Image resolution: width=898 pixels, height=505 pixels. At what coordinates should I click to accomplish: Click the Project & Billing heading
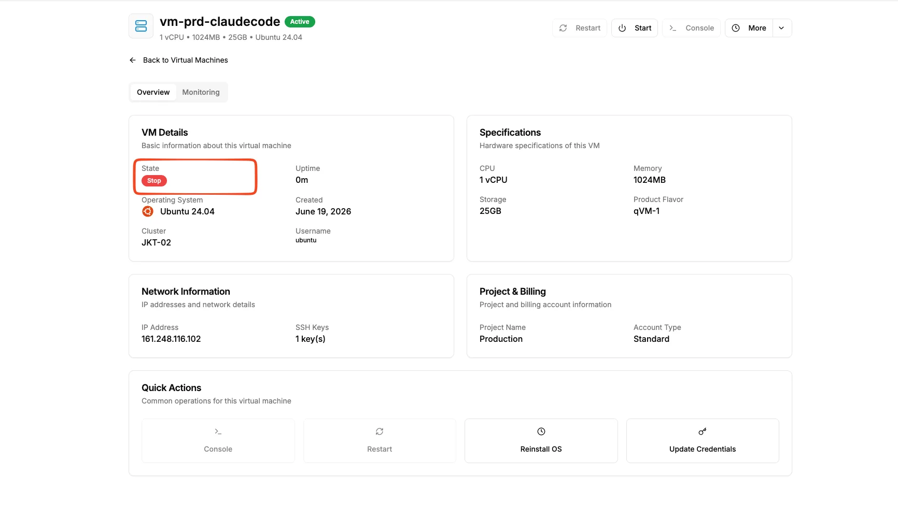[513, 292]
